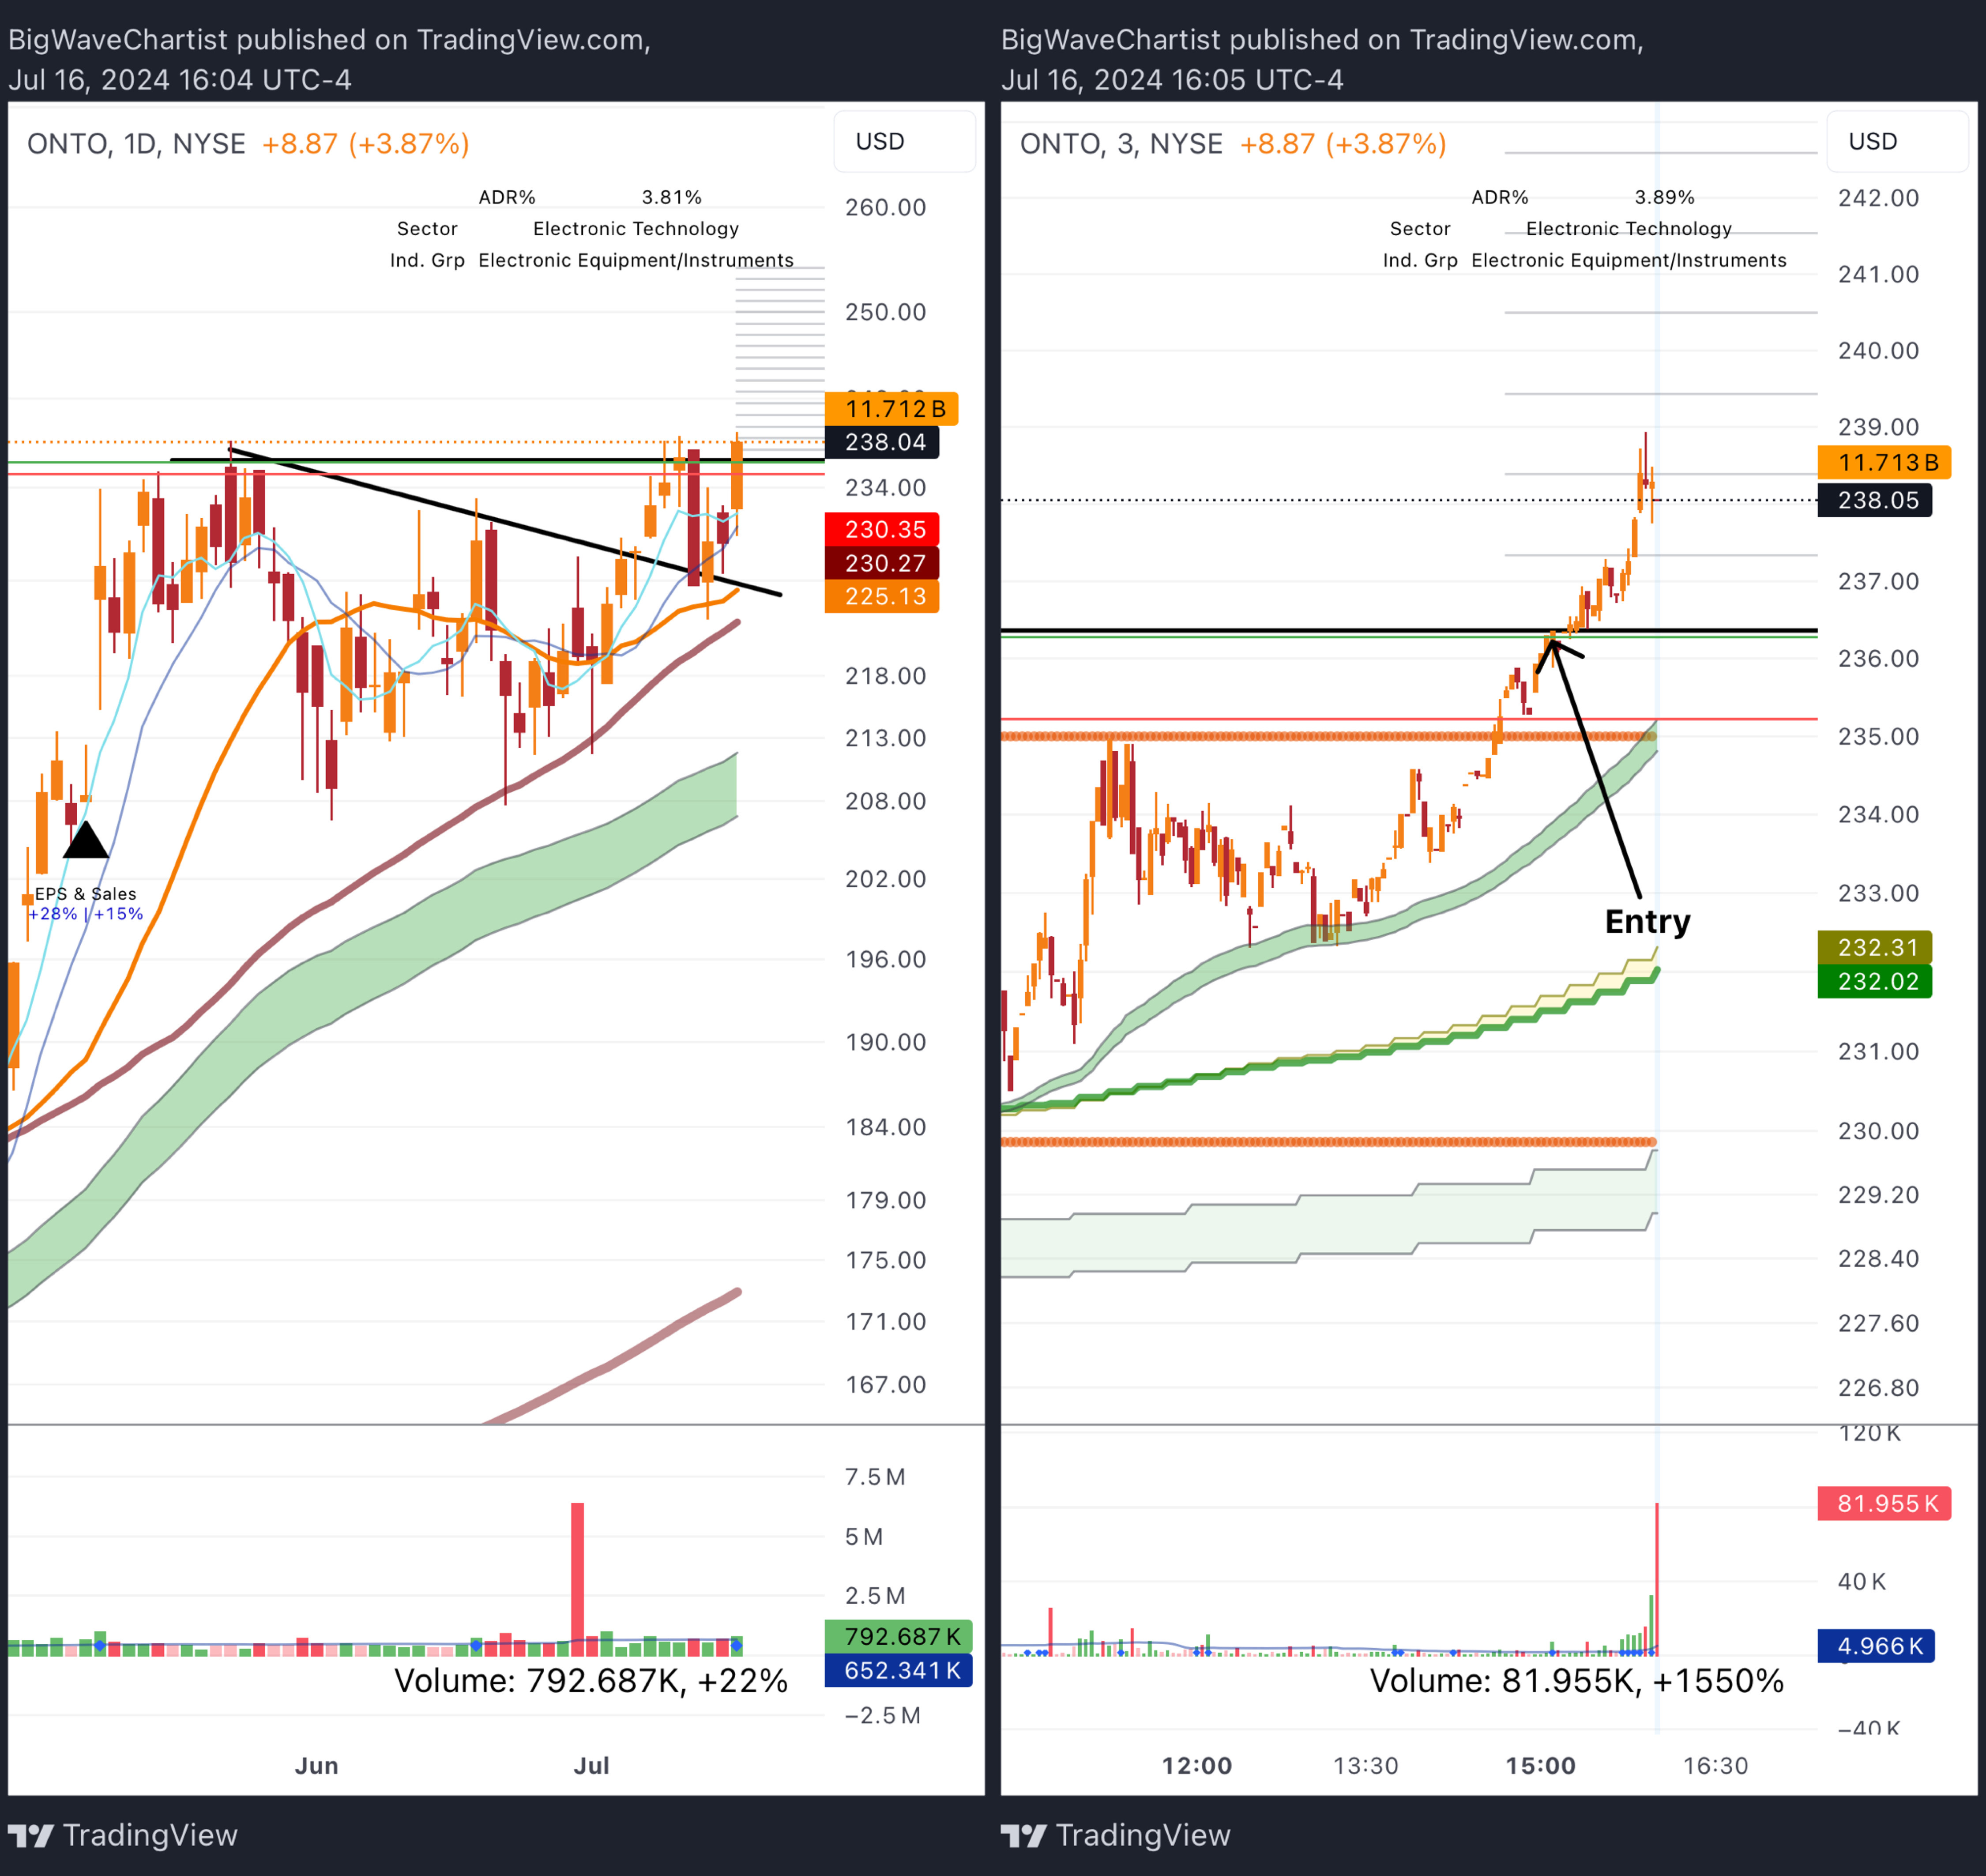This screenshot has height=1876, width=1986.
Task: Click the 11.712 B market cap label
Action: 891,409
